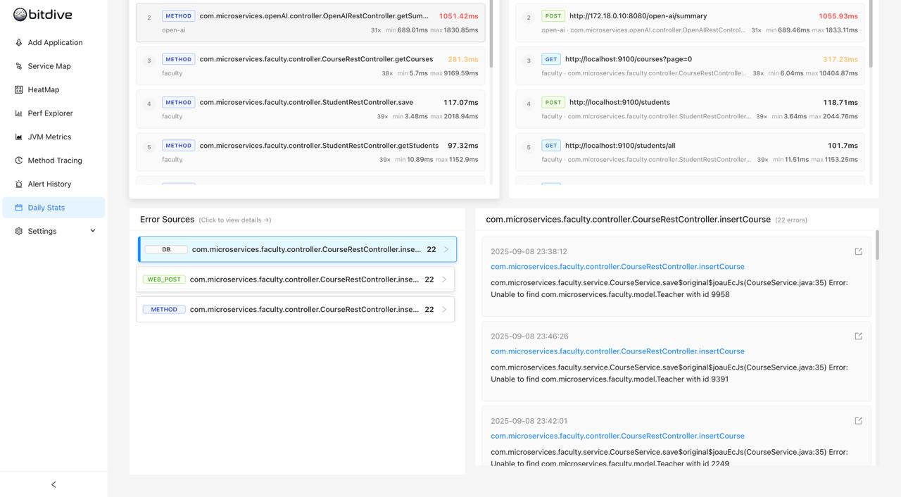Click the CourseRestController.getCourses method row
The width and height of the screenshot is (901, 497).
pos(310,66)
